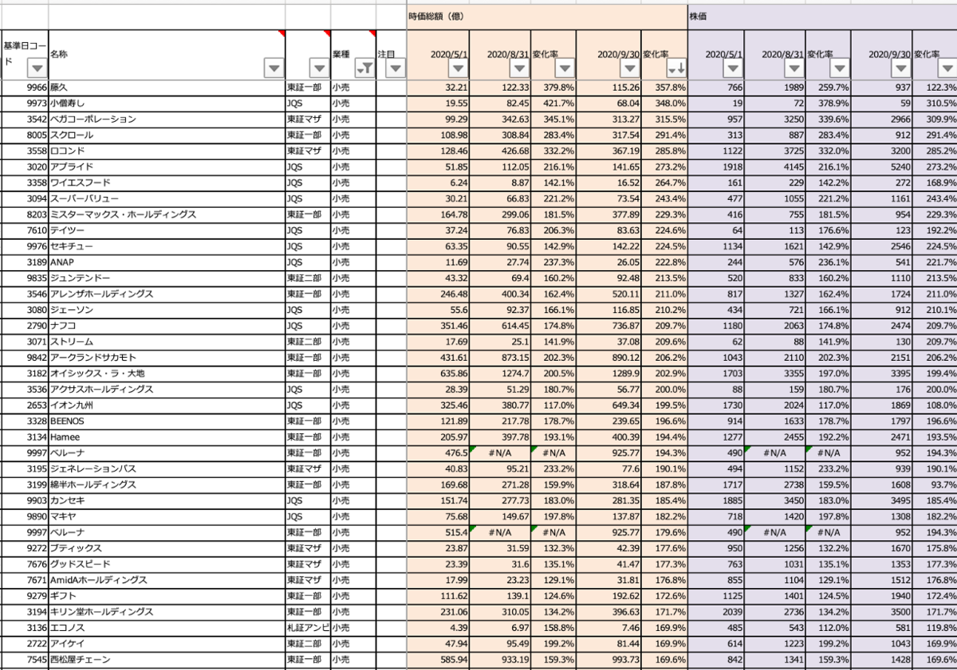This screenshot has height=670, width=957.
Task: Select the エコノス name cell
Action: click(167, 629)
